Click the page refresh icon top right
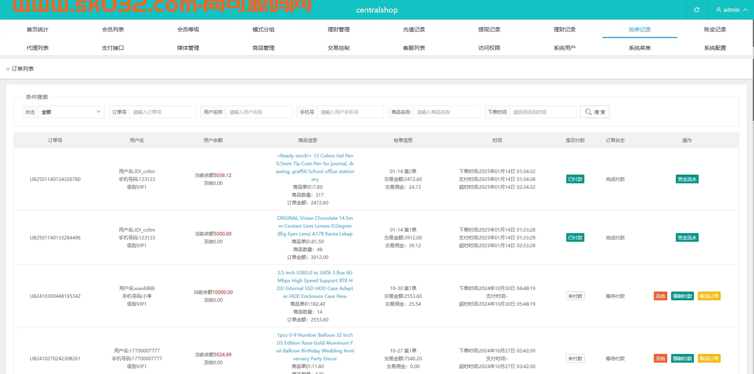The height and width of the screenshot is (374, 754). point(697,10)
